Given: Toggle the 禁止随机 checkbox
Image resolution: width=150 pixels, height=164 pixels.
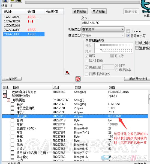Looking at the screenshot, I should tap(137, 43).
